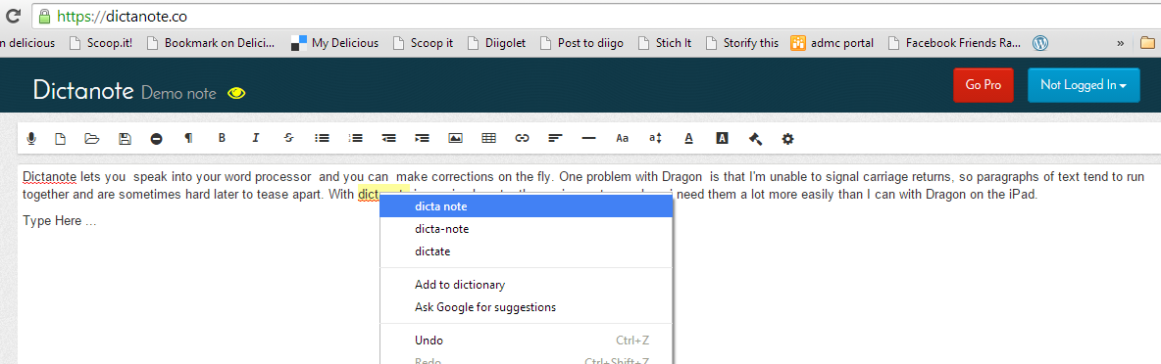Toggle the yellow eye visibility icon
The width and height of the screenshot is (1161, 364).
(x=236, y=93)
